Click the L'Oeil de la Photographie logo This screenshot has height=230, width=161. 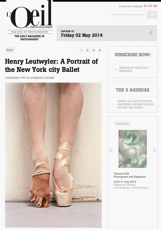click(x=30, y=20)
